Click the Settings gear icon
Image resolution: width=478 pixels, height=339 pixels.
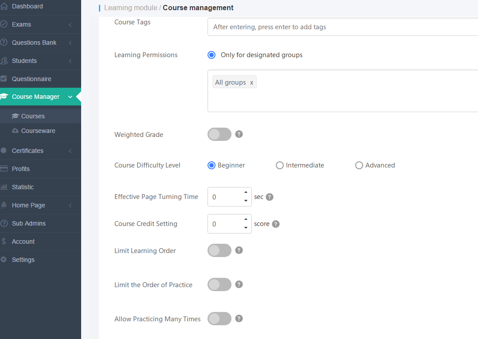(x=4, y=260)
